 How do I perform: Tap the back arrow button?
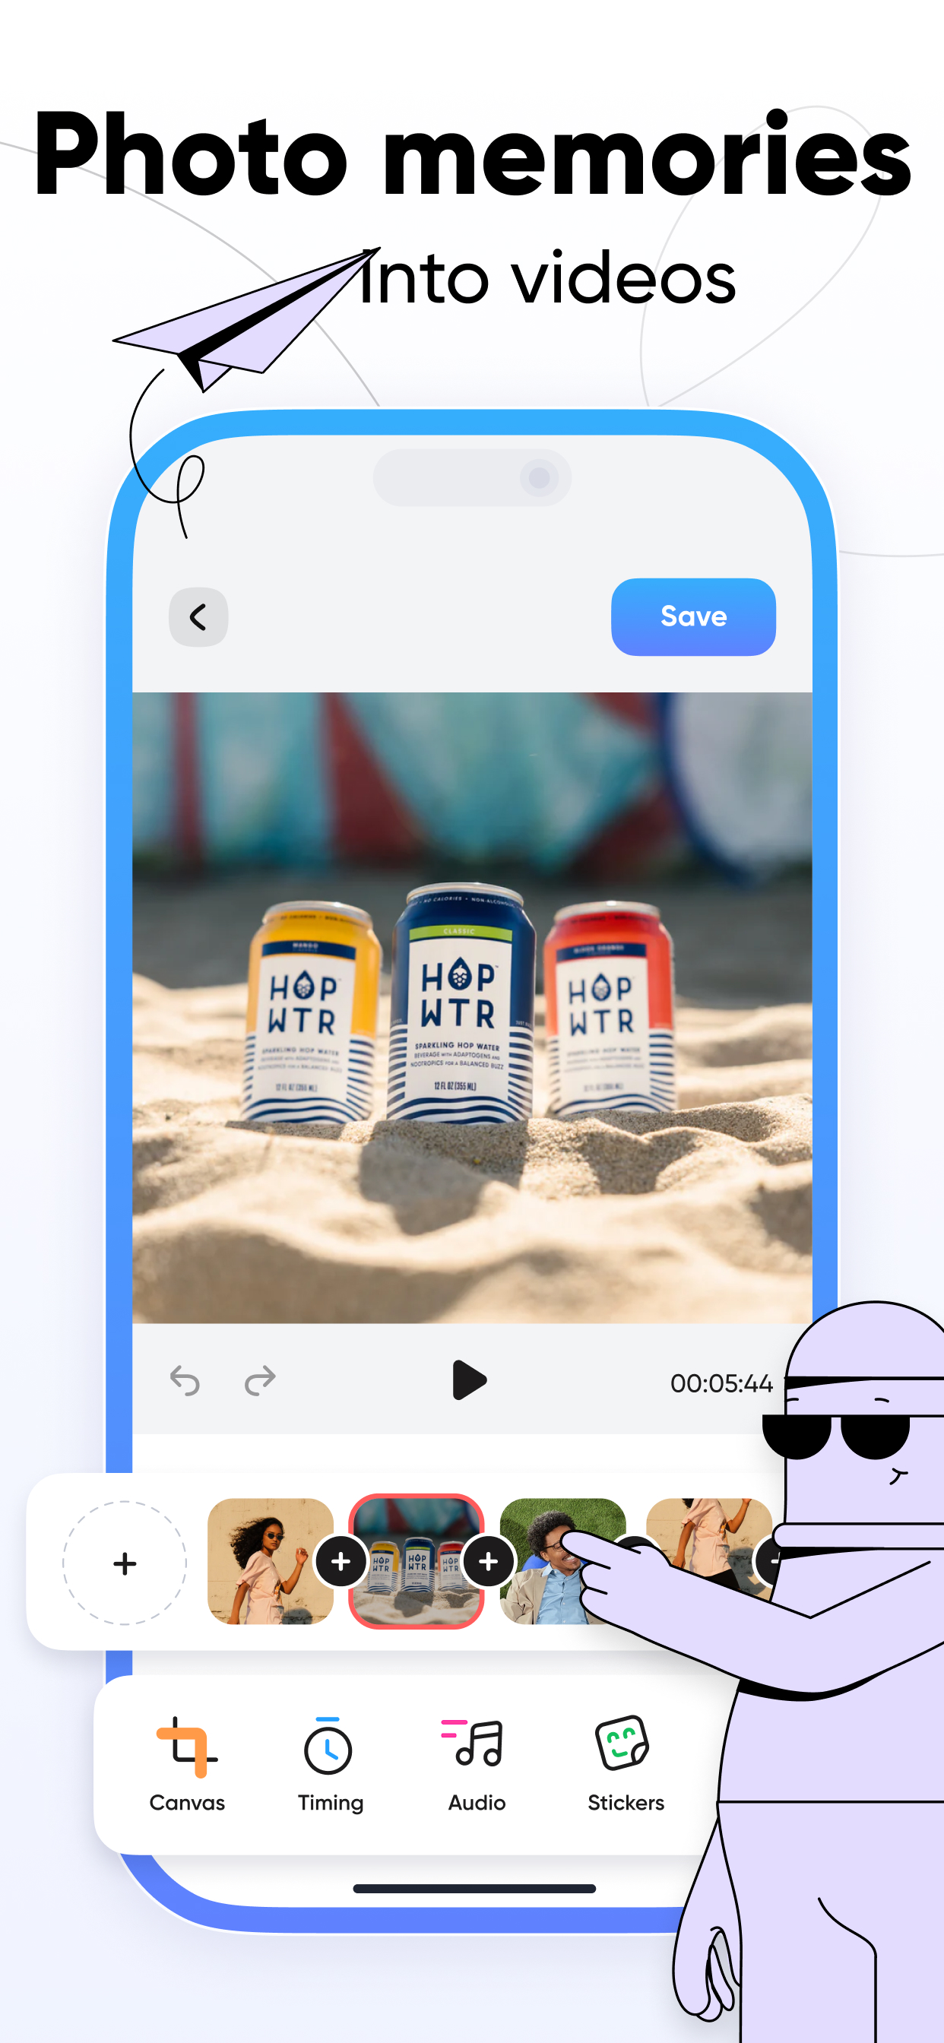point(198,617)
